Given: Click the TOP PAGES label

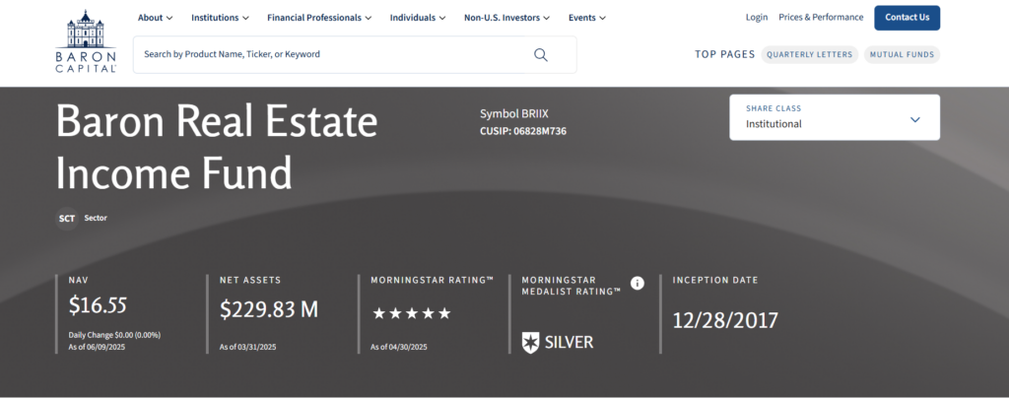Looking at the screenshot, I should coord(724,54).
